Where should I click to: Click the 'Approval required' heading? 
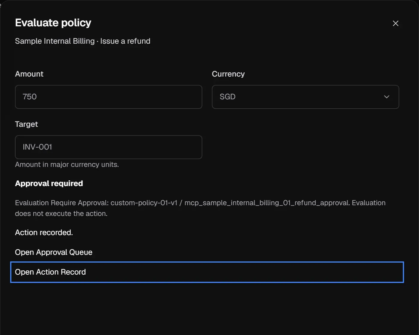coord(49,183)
